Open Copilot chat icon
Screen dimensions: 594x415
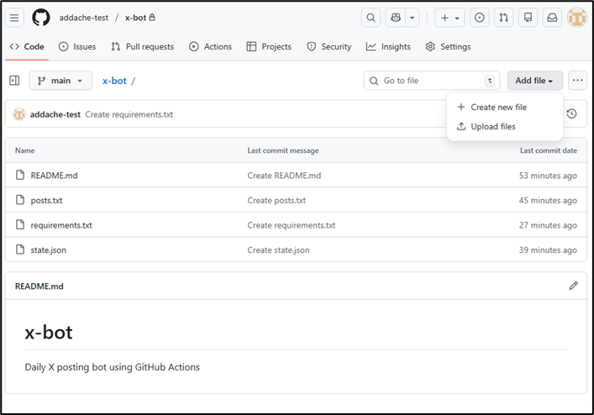(x=396, y=18)
